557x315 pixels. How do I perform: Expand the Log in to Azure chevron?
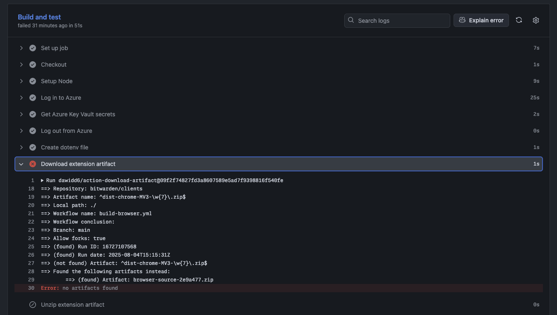pos(22,98)
